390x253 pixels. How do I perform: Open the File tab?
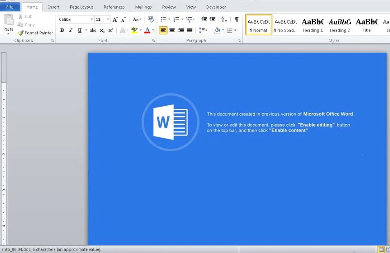[x=10, y=7]
